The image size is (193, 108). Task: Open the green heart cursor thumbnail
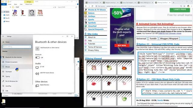tap(124, 99)
